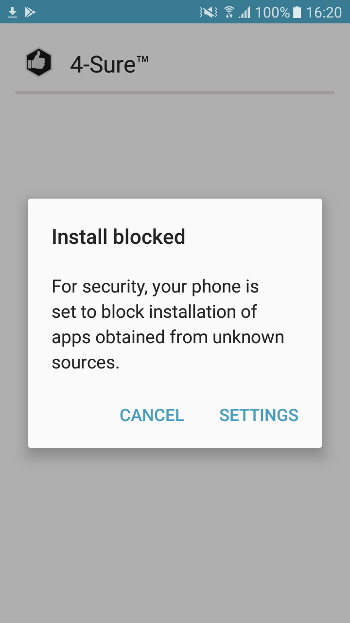Tap dimmed area below the dialog
350x623 pixels.
tap(175, 535)
